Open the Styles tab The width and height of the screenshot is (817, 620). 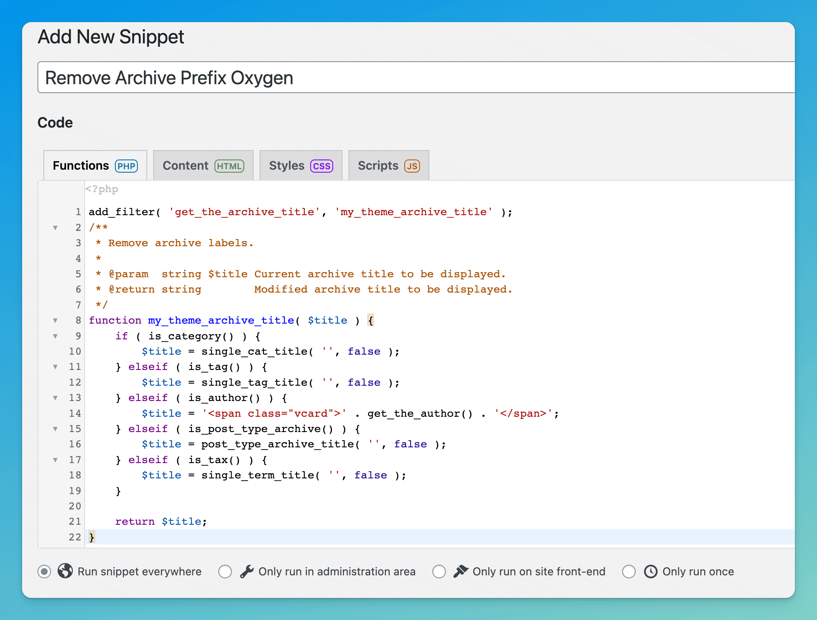[x=301, y=165]
